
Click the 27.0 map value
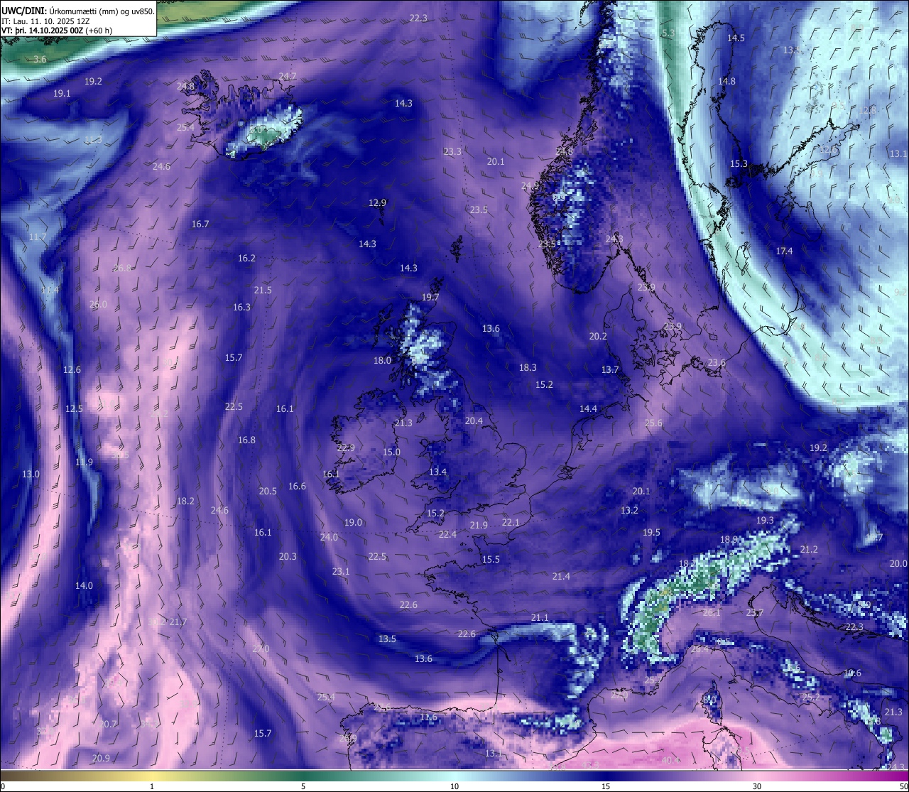tap(261, 649)
